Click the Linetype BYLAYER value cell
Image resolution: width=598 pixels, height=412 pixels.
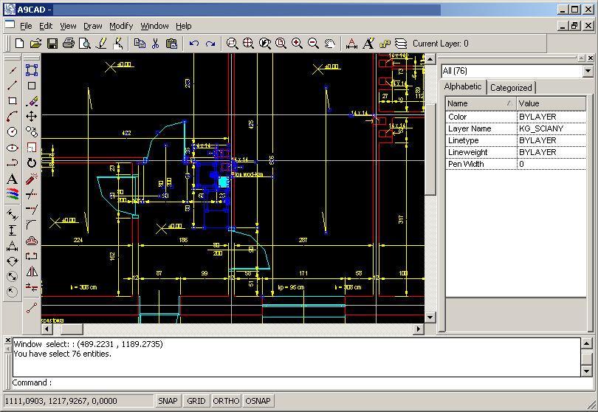point(551,140)
